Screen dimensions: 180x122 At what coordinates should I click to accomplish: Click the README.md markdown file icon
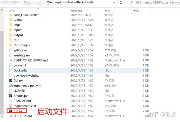[x=11, y=101]
